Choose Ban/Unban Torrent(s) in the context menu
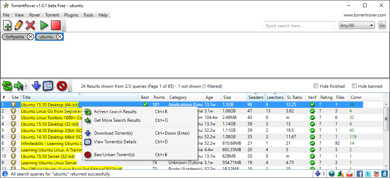The image size is (390, 178). coord(140,155)
